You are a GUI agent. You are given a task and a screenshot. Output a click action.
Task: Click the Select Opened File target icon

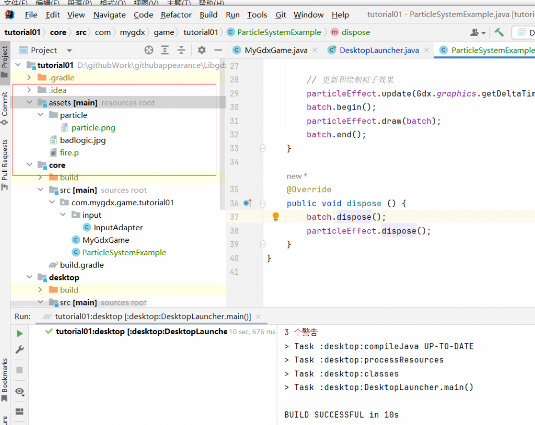pos(149,50)
